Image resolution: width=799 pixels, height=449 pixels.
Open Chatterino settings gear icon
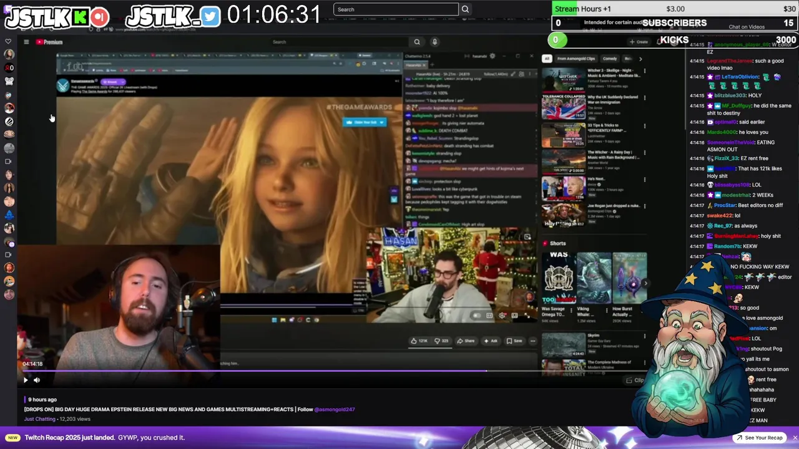493,56
